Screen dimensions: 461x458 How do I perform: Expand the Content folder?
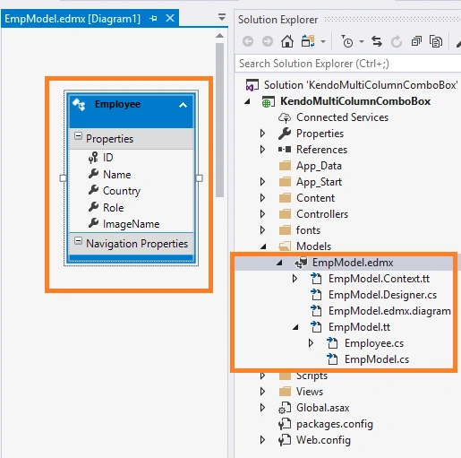point(262,198)
